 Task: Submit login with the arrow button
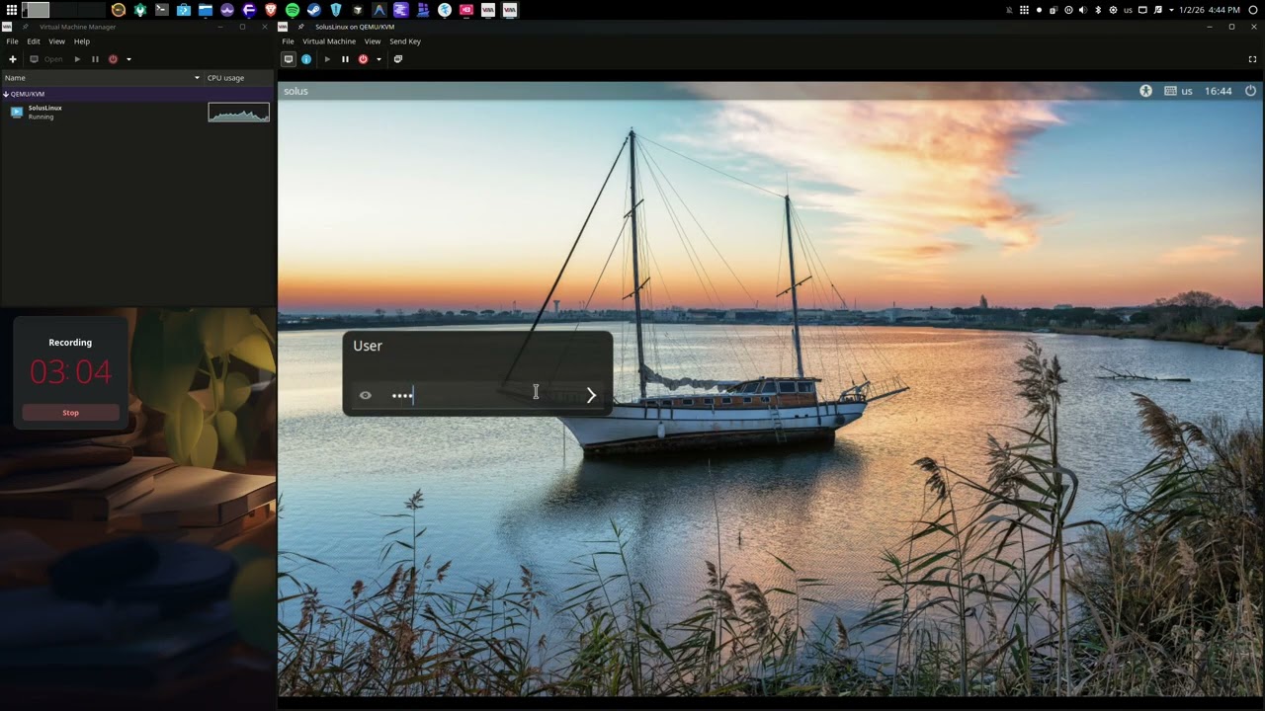point(591,395)
